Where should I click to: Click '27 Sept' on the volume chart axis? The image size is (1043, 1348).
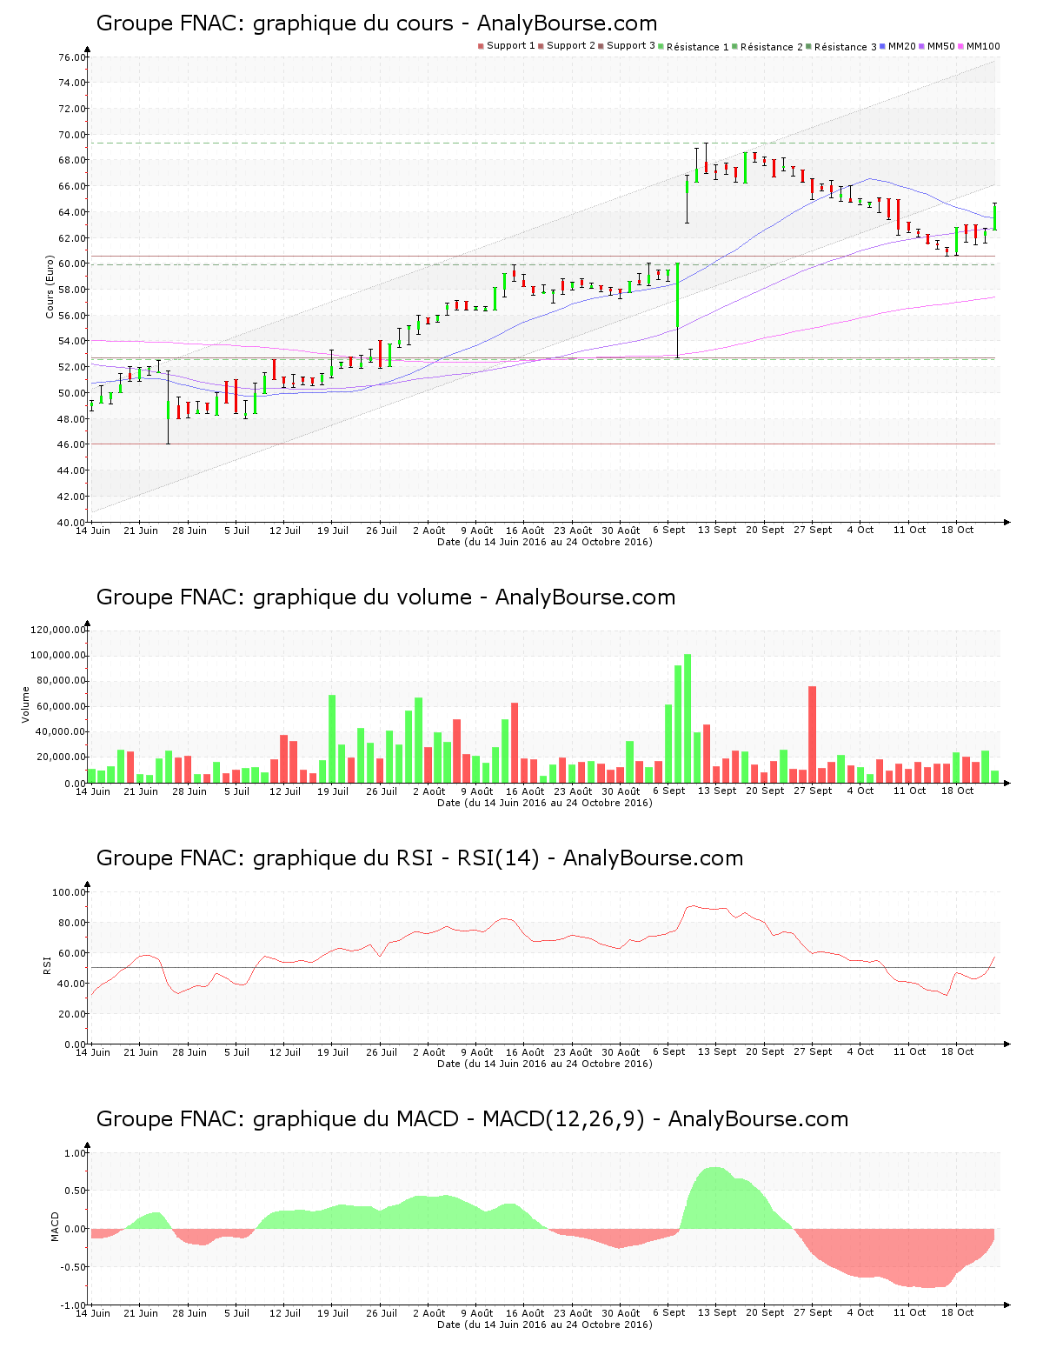(x=813, y=791)
